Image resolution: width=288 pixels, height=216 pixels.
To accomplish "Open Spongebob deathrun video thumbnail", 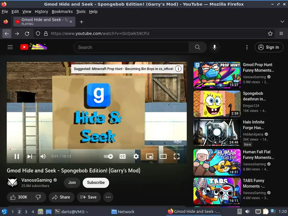I will [217, 104].
